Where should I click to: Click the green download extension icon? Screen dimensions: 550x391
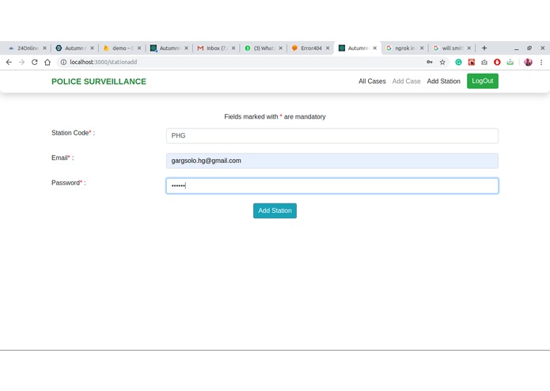point(510,62)
